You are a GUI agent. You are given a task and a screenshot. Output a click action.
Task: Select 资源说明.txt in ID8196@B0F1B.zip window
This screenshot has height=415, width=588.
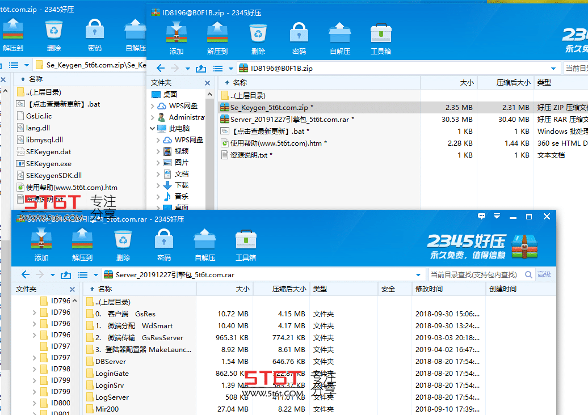point(403,155)
